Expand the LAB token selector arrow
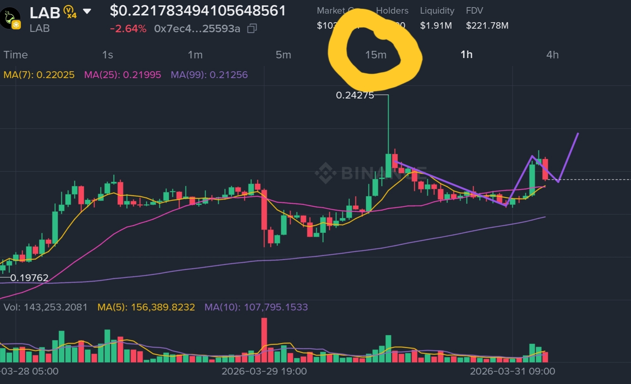This screenshot has width=631, height=384. point(87,11)
